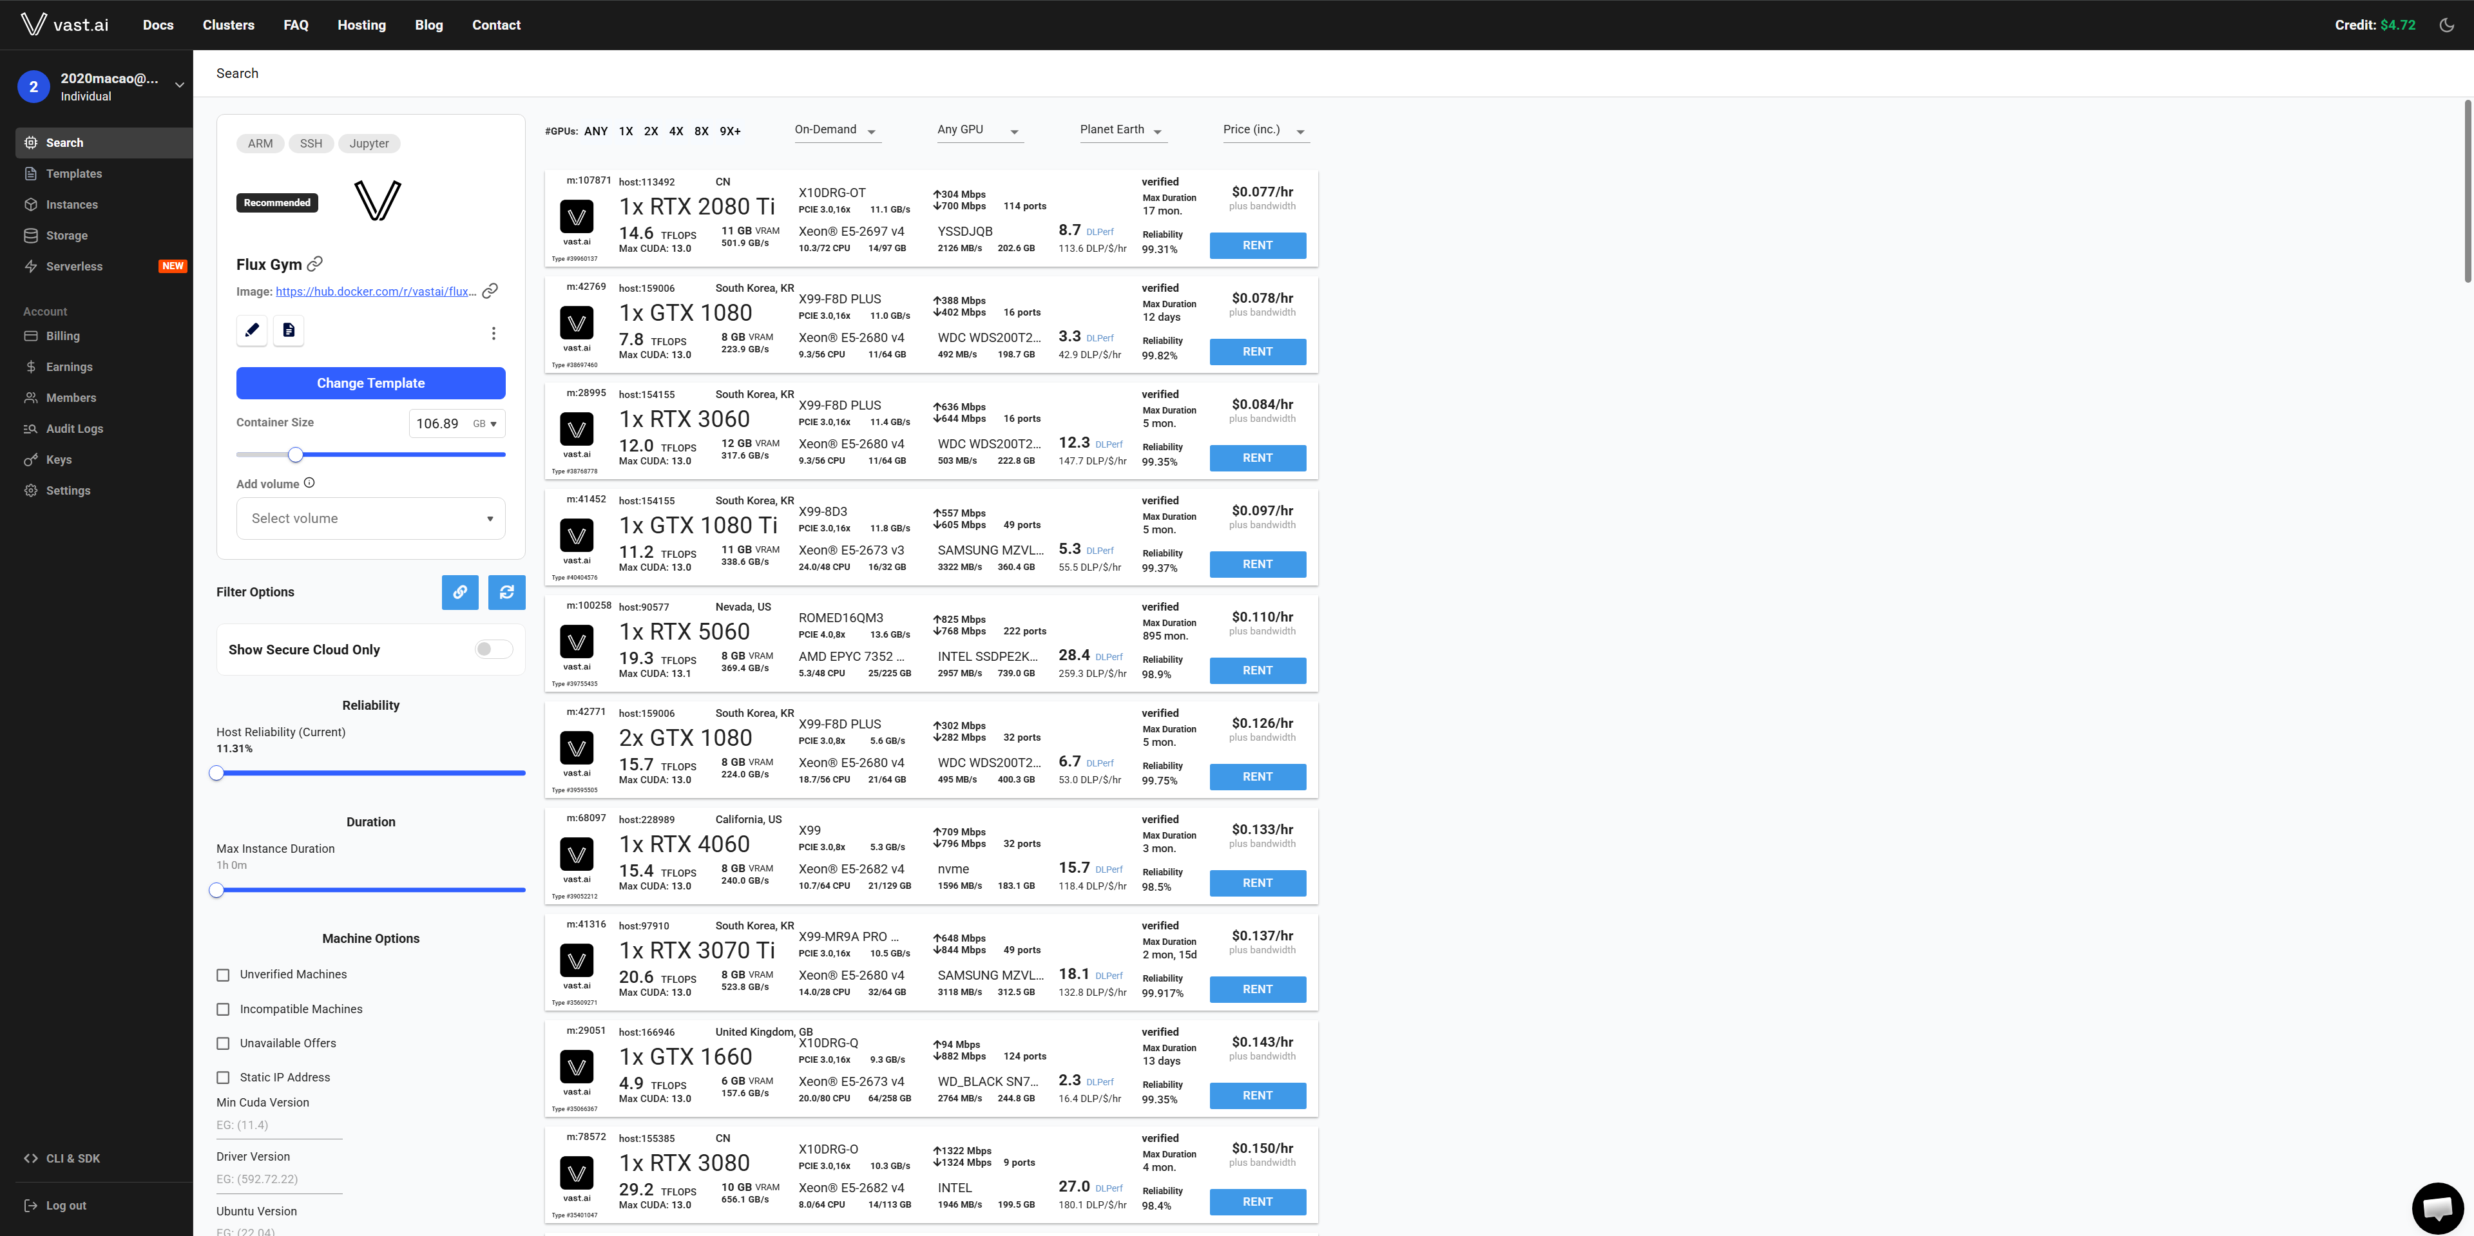Check Unavailable Offers checkbox
Viewport: 2474px width, 1236px height.
[223, 1043]
